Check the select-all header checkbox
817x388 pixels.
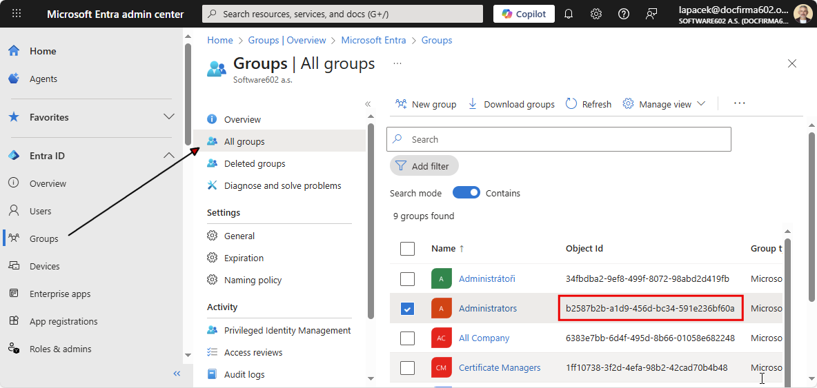coord(407,249)
